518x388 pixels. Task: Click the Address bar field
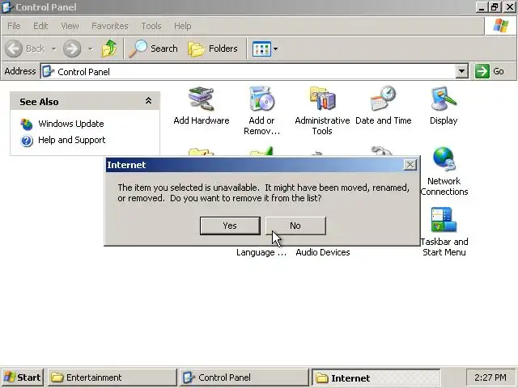254,72
